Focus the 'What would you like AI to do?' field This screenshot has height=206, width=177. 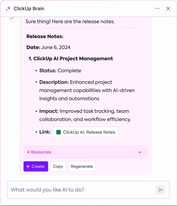[x=88, y=190]
